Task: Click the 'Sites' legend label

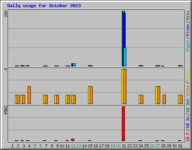Action: [188, 91]
